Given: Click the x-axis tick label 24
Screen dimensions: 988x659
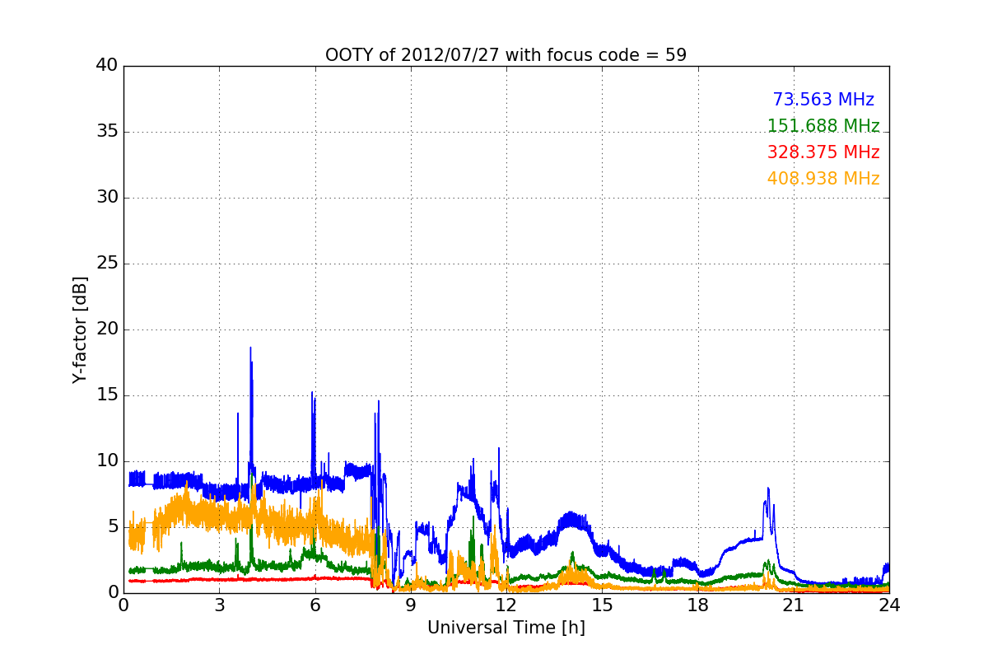Looking at the screenshot, I should click(x=889, y=605).
